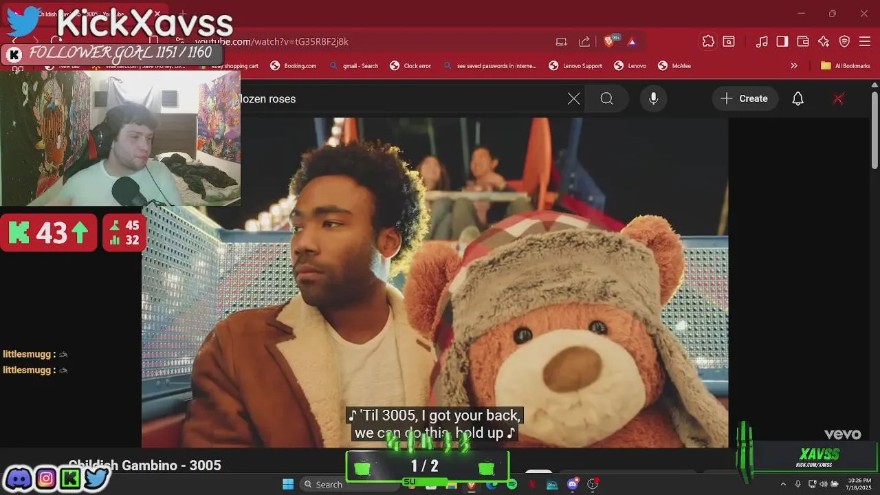This screenshot has width=880, height=495.
Task: Toggle the browser sidebar panel icon
Action: tap(782, 42)
